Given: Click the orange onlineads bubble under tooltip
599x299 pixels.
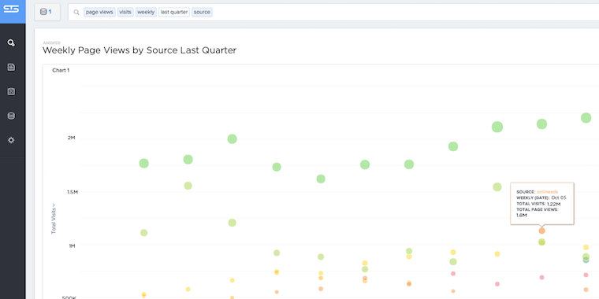Looking at the screenshot, I should pos(541,231).
